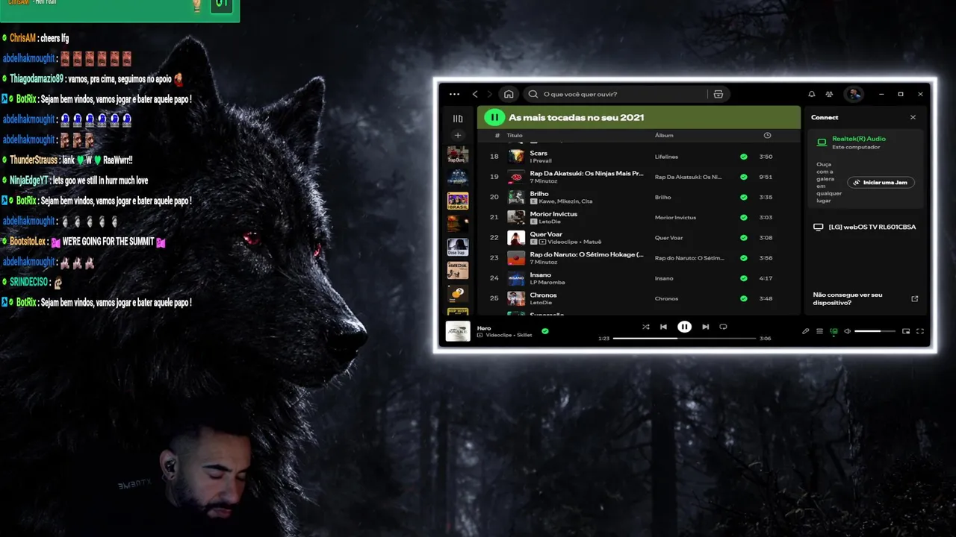Sort tracks by Álbum column header

point(664,136)
